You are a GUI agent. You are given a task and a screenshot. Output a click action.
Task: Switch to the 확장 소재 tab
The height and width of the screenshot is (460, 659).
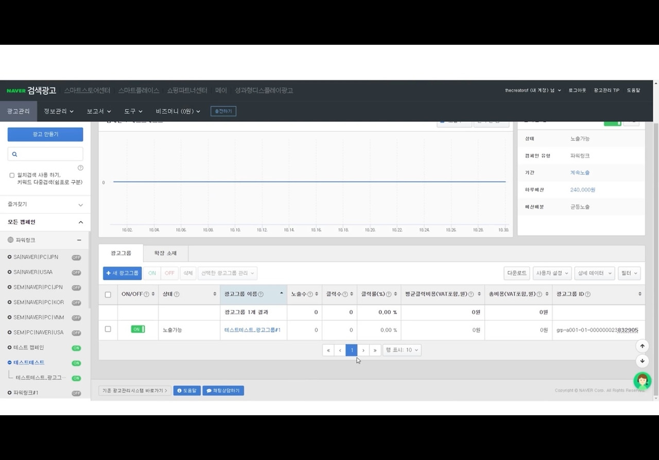click(x=165, y=253)
